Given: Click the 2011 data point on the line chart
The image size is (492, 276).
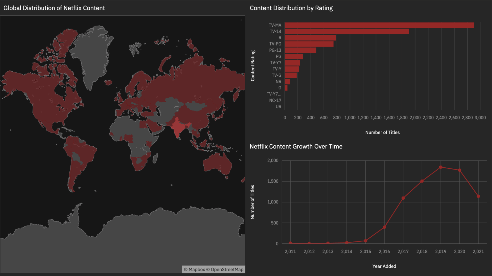Looking at the screenshot, I should [x=290, y=243].
